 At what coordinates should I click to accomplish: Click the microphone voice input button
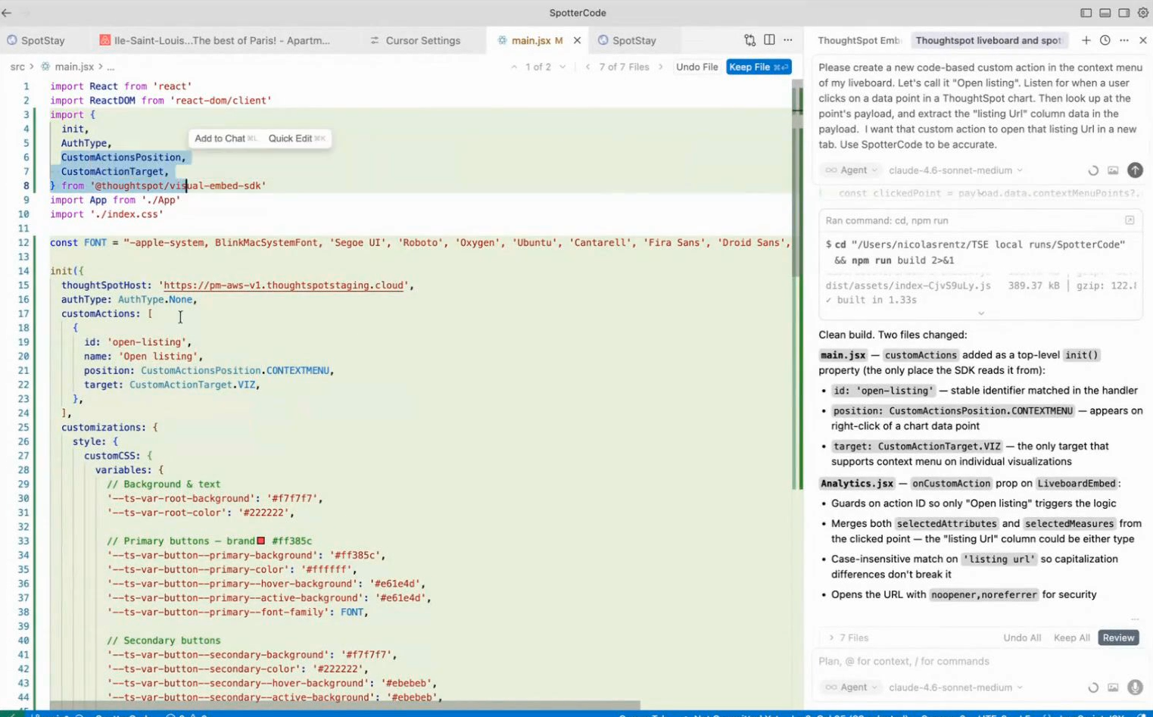coord(1134,687)
